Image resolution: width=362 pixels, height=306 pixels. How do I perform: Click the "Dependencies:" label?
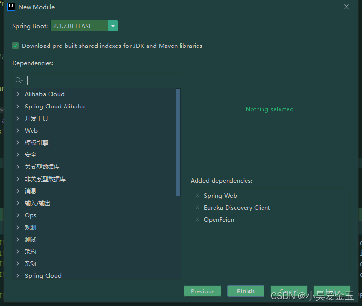pyautogui.click(x=33, y=63)
